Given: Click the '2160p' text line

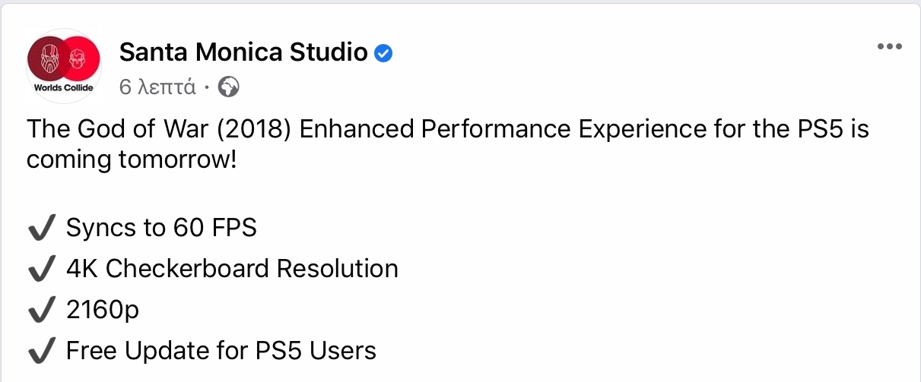Looking at the screenshot, I should coord(103,310).
